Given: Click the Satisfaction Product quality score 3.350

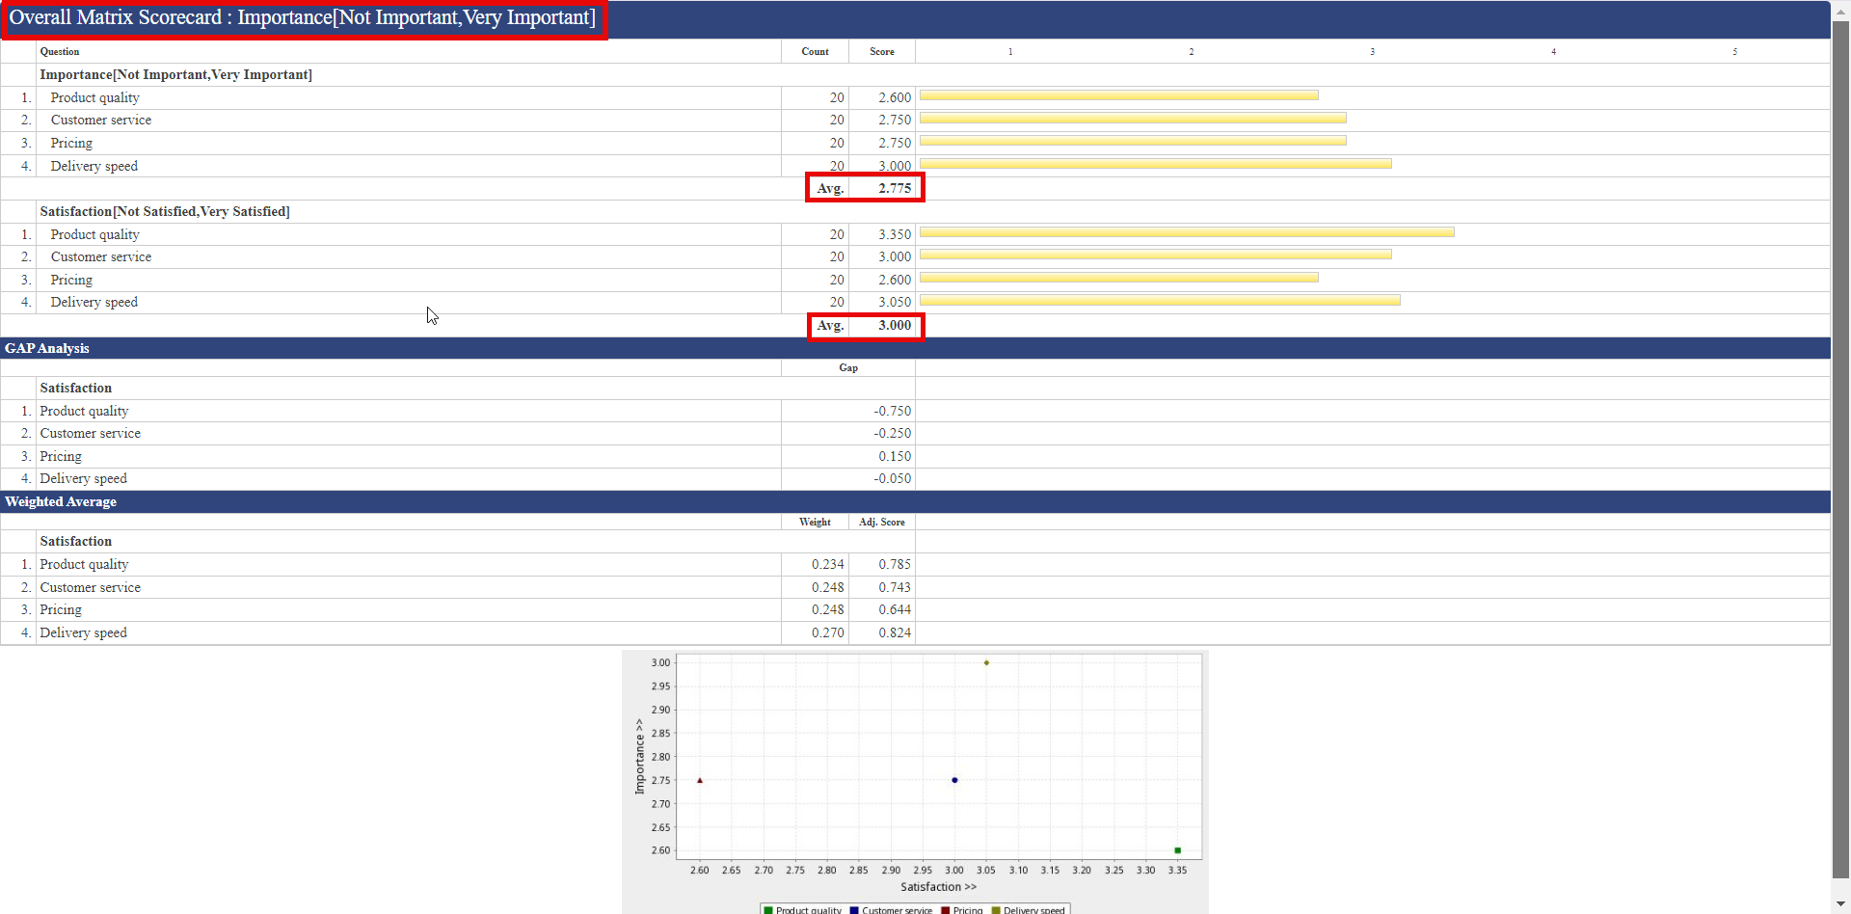Looking at the screenshot, I should coord(895,234).
